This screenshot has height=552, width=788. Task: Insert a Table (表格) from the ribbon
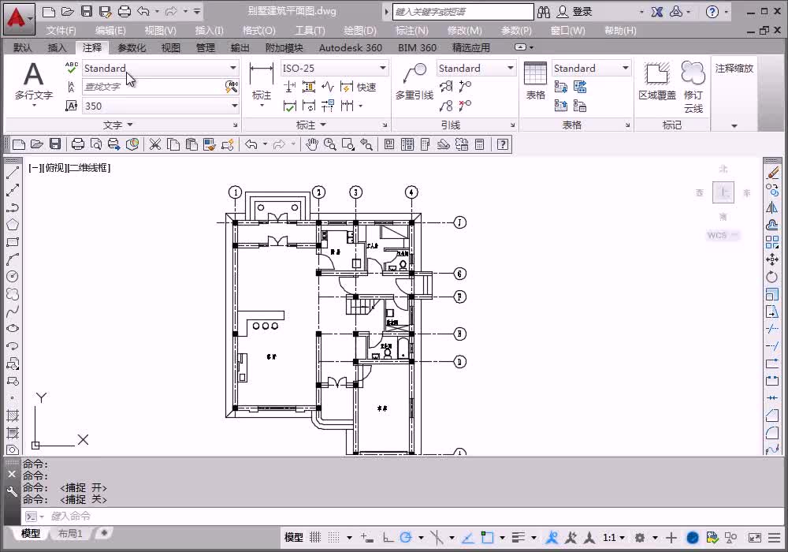point(535,81)
